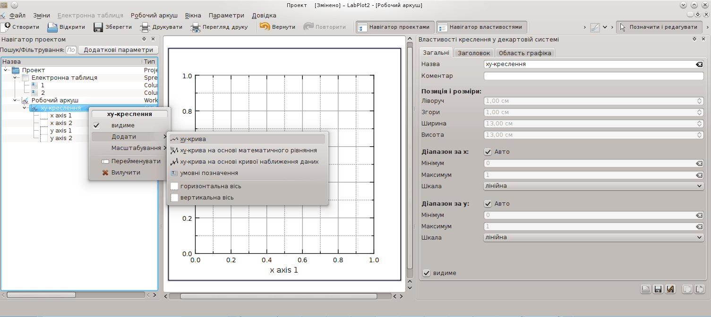
Task: Click the Відкрити (open) folder icon
Action: click(52, 27)
